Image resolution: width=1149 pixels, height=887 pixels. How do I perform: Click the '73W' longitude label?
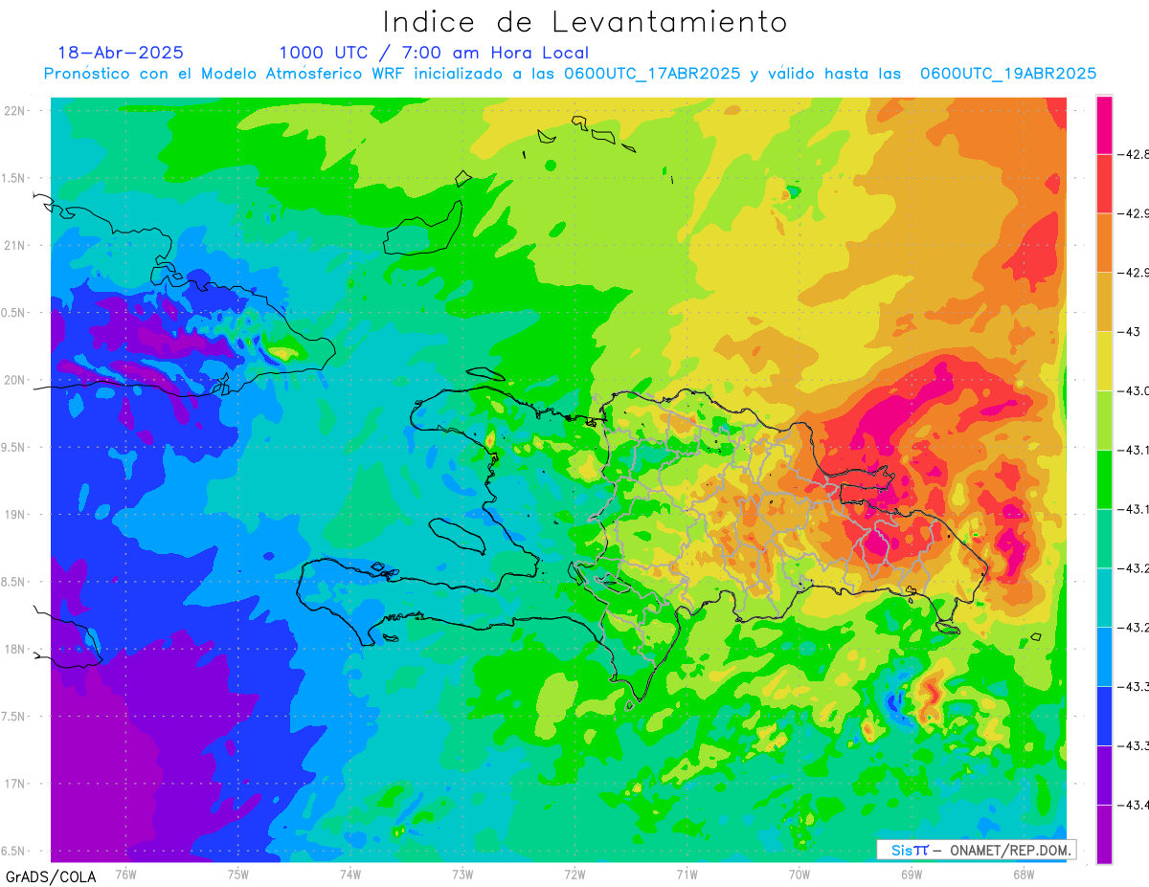462,874
